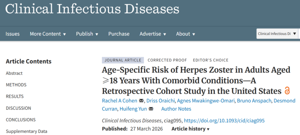
Task: Go to the Issues page
Action: click(x=12, y=34)
